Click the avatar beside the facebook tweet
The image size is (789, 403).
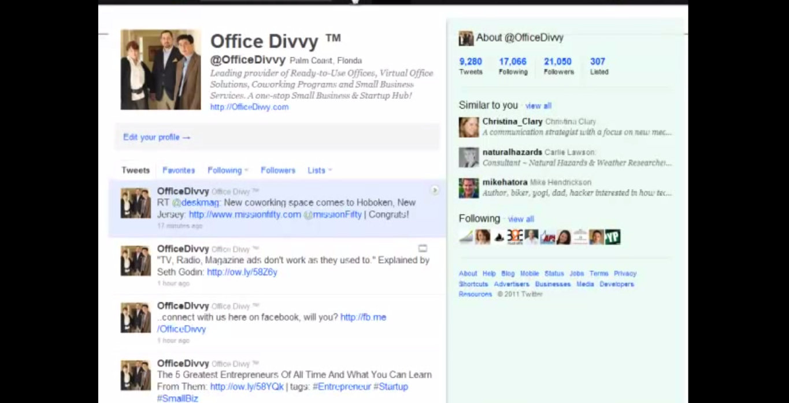[135, 317]
